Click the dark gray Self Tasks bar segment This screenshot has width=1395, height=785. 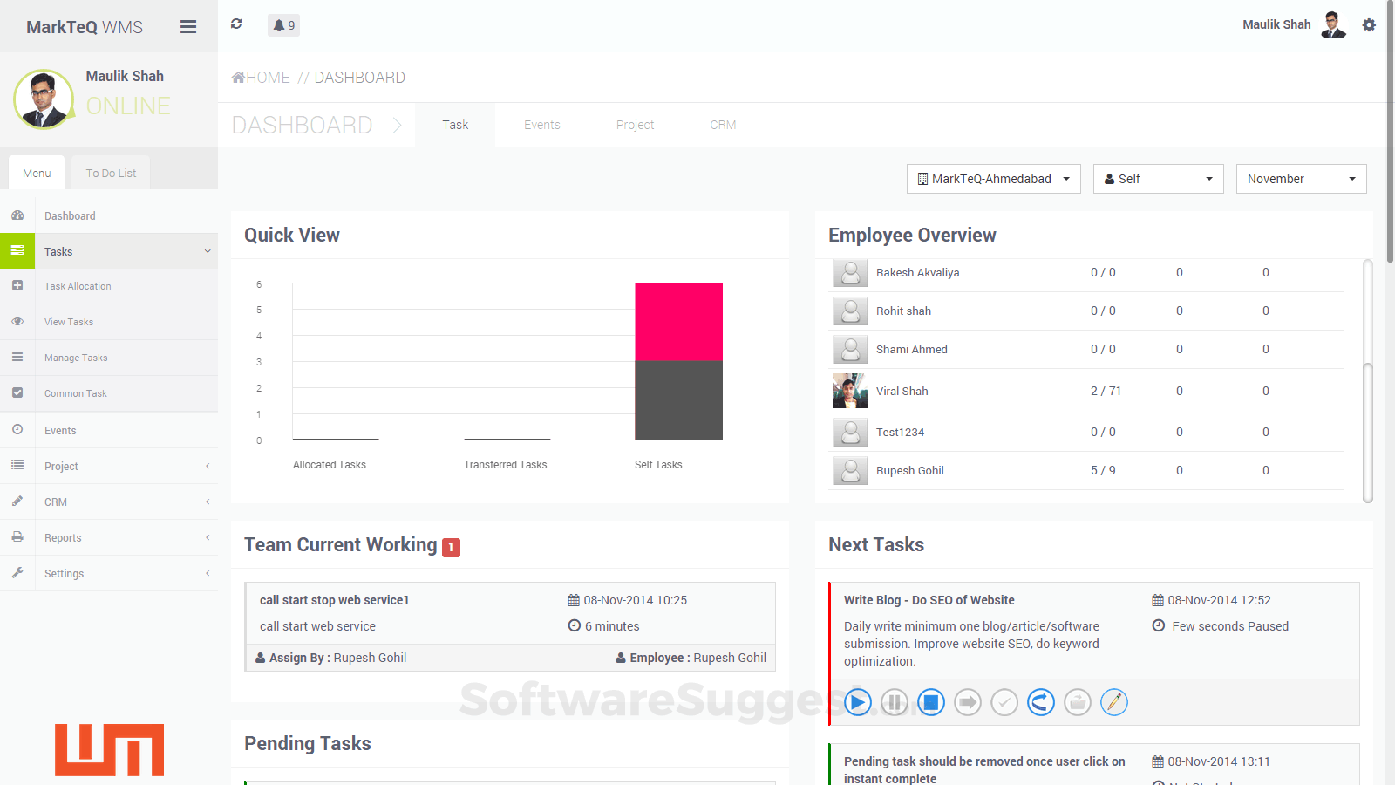pos(678,400)
